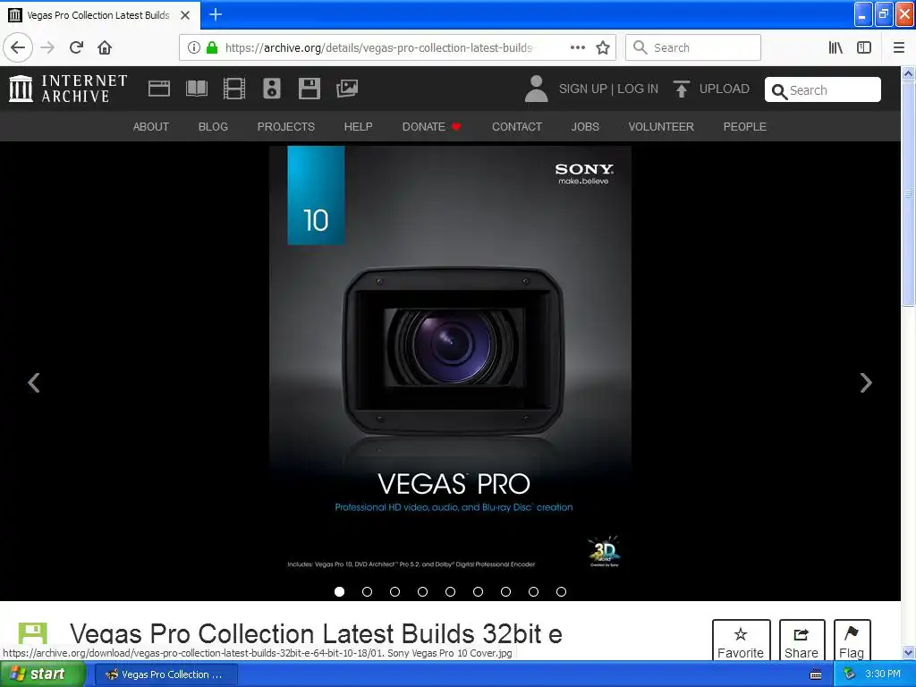Click the system tray clock showing 3:30 PM
The height and width of the screenshot is (687, 916).
[x=883, y=674]
